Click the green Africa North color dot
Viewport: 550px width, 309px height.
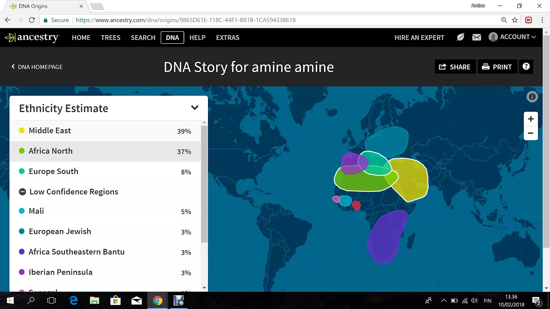coord(22,151)
